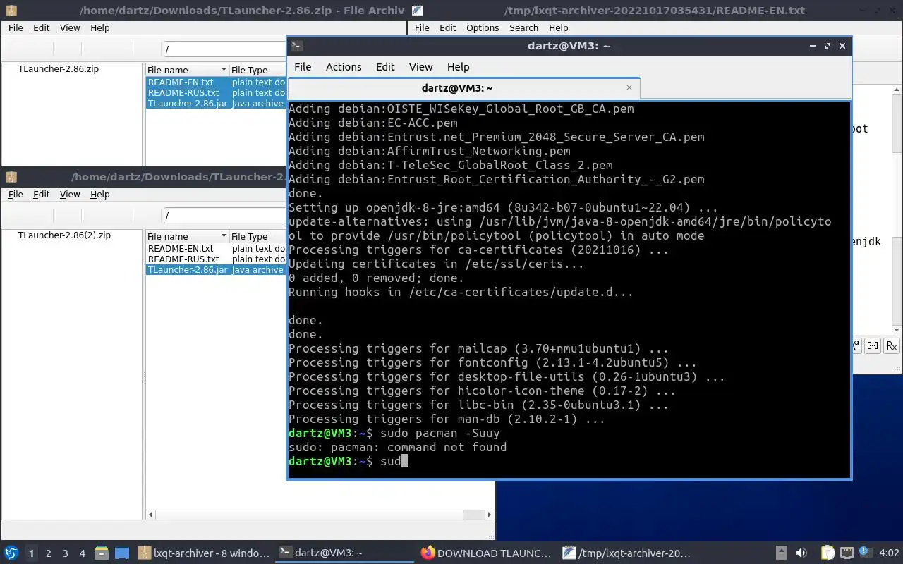Open the terminal View menu

420,67
